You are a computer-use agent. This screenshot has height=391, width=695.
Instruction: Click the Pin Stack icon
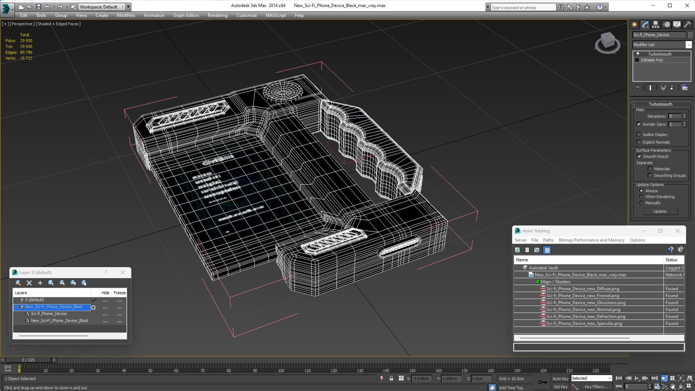638,88
